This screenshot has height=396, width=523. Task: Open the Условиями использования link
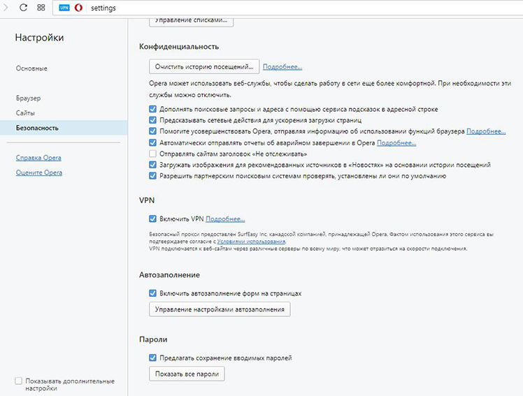[x=251, y=242]
